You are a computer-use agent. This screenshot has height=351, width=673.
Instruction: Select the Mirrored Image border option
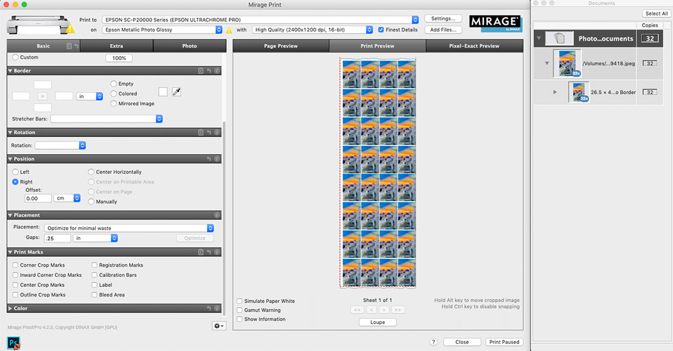[114, 104]
